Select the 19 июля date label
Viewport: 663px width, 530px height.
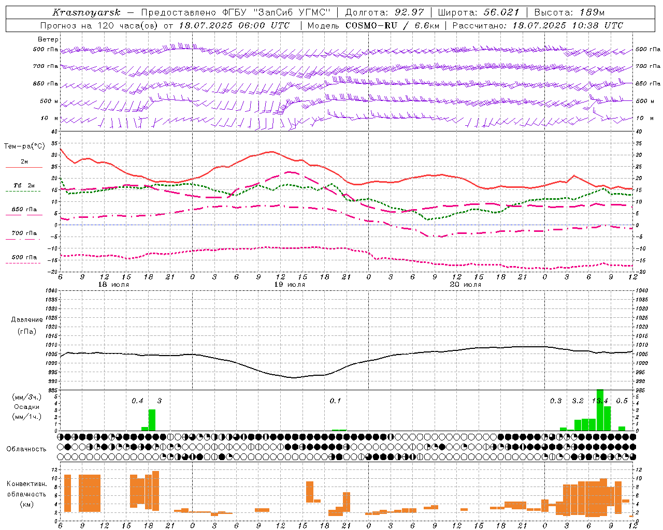290,285
